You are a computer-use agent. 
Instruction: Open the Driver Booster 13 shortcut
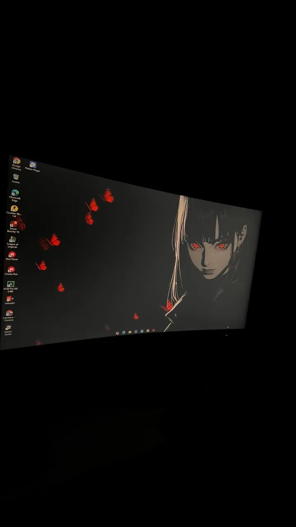(x=14, y=227)
